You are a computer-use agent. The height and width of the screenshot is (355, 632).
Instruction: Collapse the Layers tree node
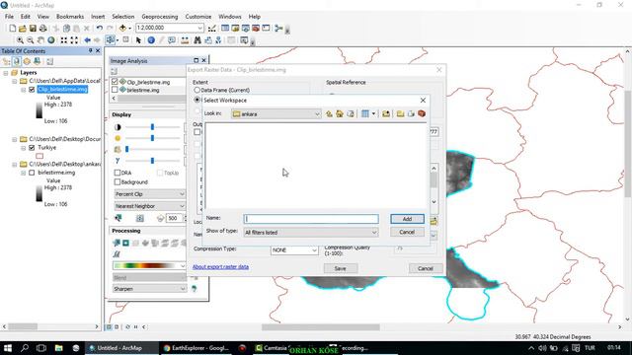point(6,73)
